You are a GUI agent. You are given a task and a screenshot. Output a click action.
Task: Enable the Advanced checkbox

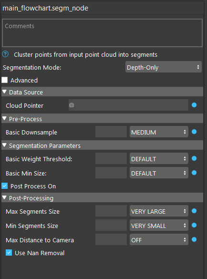[x=5, y=80]
